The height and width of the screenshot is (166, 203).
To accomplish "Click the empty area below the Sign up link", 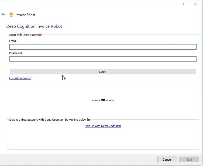I will [x=103, y=139].
